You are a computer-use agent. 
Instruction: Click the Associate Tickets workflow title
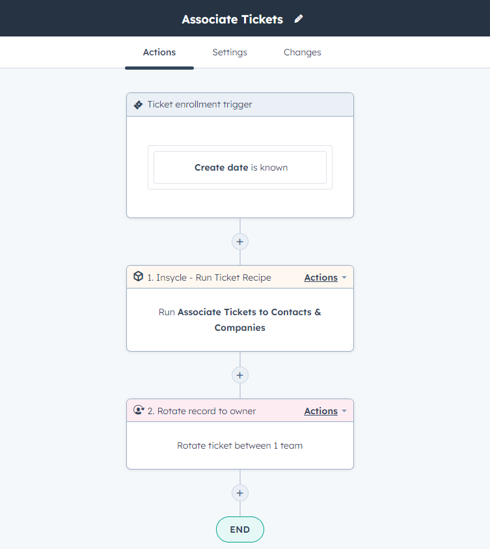pyautogui.click(x=232, y=19)
